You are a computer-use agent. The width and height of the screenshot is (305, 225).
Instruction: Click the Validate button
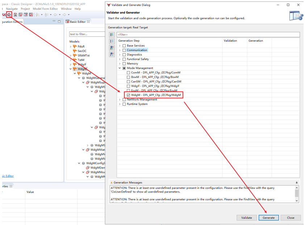point(246,218)
